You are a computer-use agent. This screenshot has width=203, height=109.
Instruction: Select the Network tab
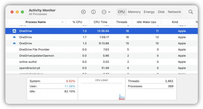(x=174, y=12)
